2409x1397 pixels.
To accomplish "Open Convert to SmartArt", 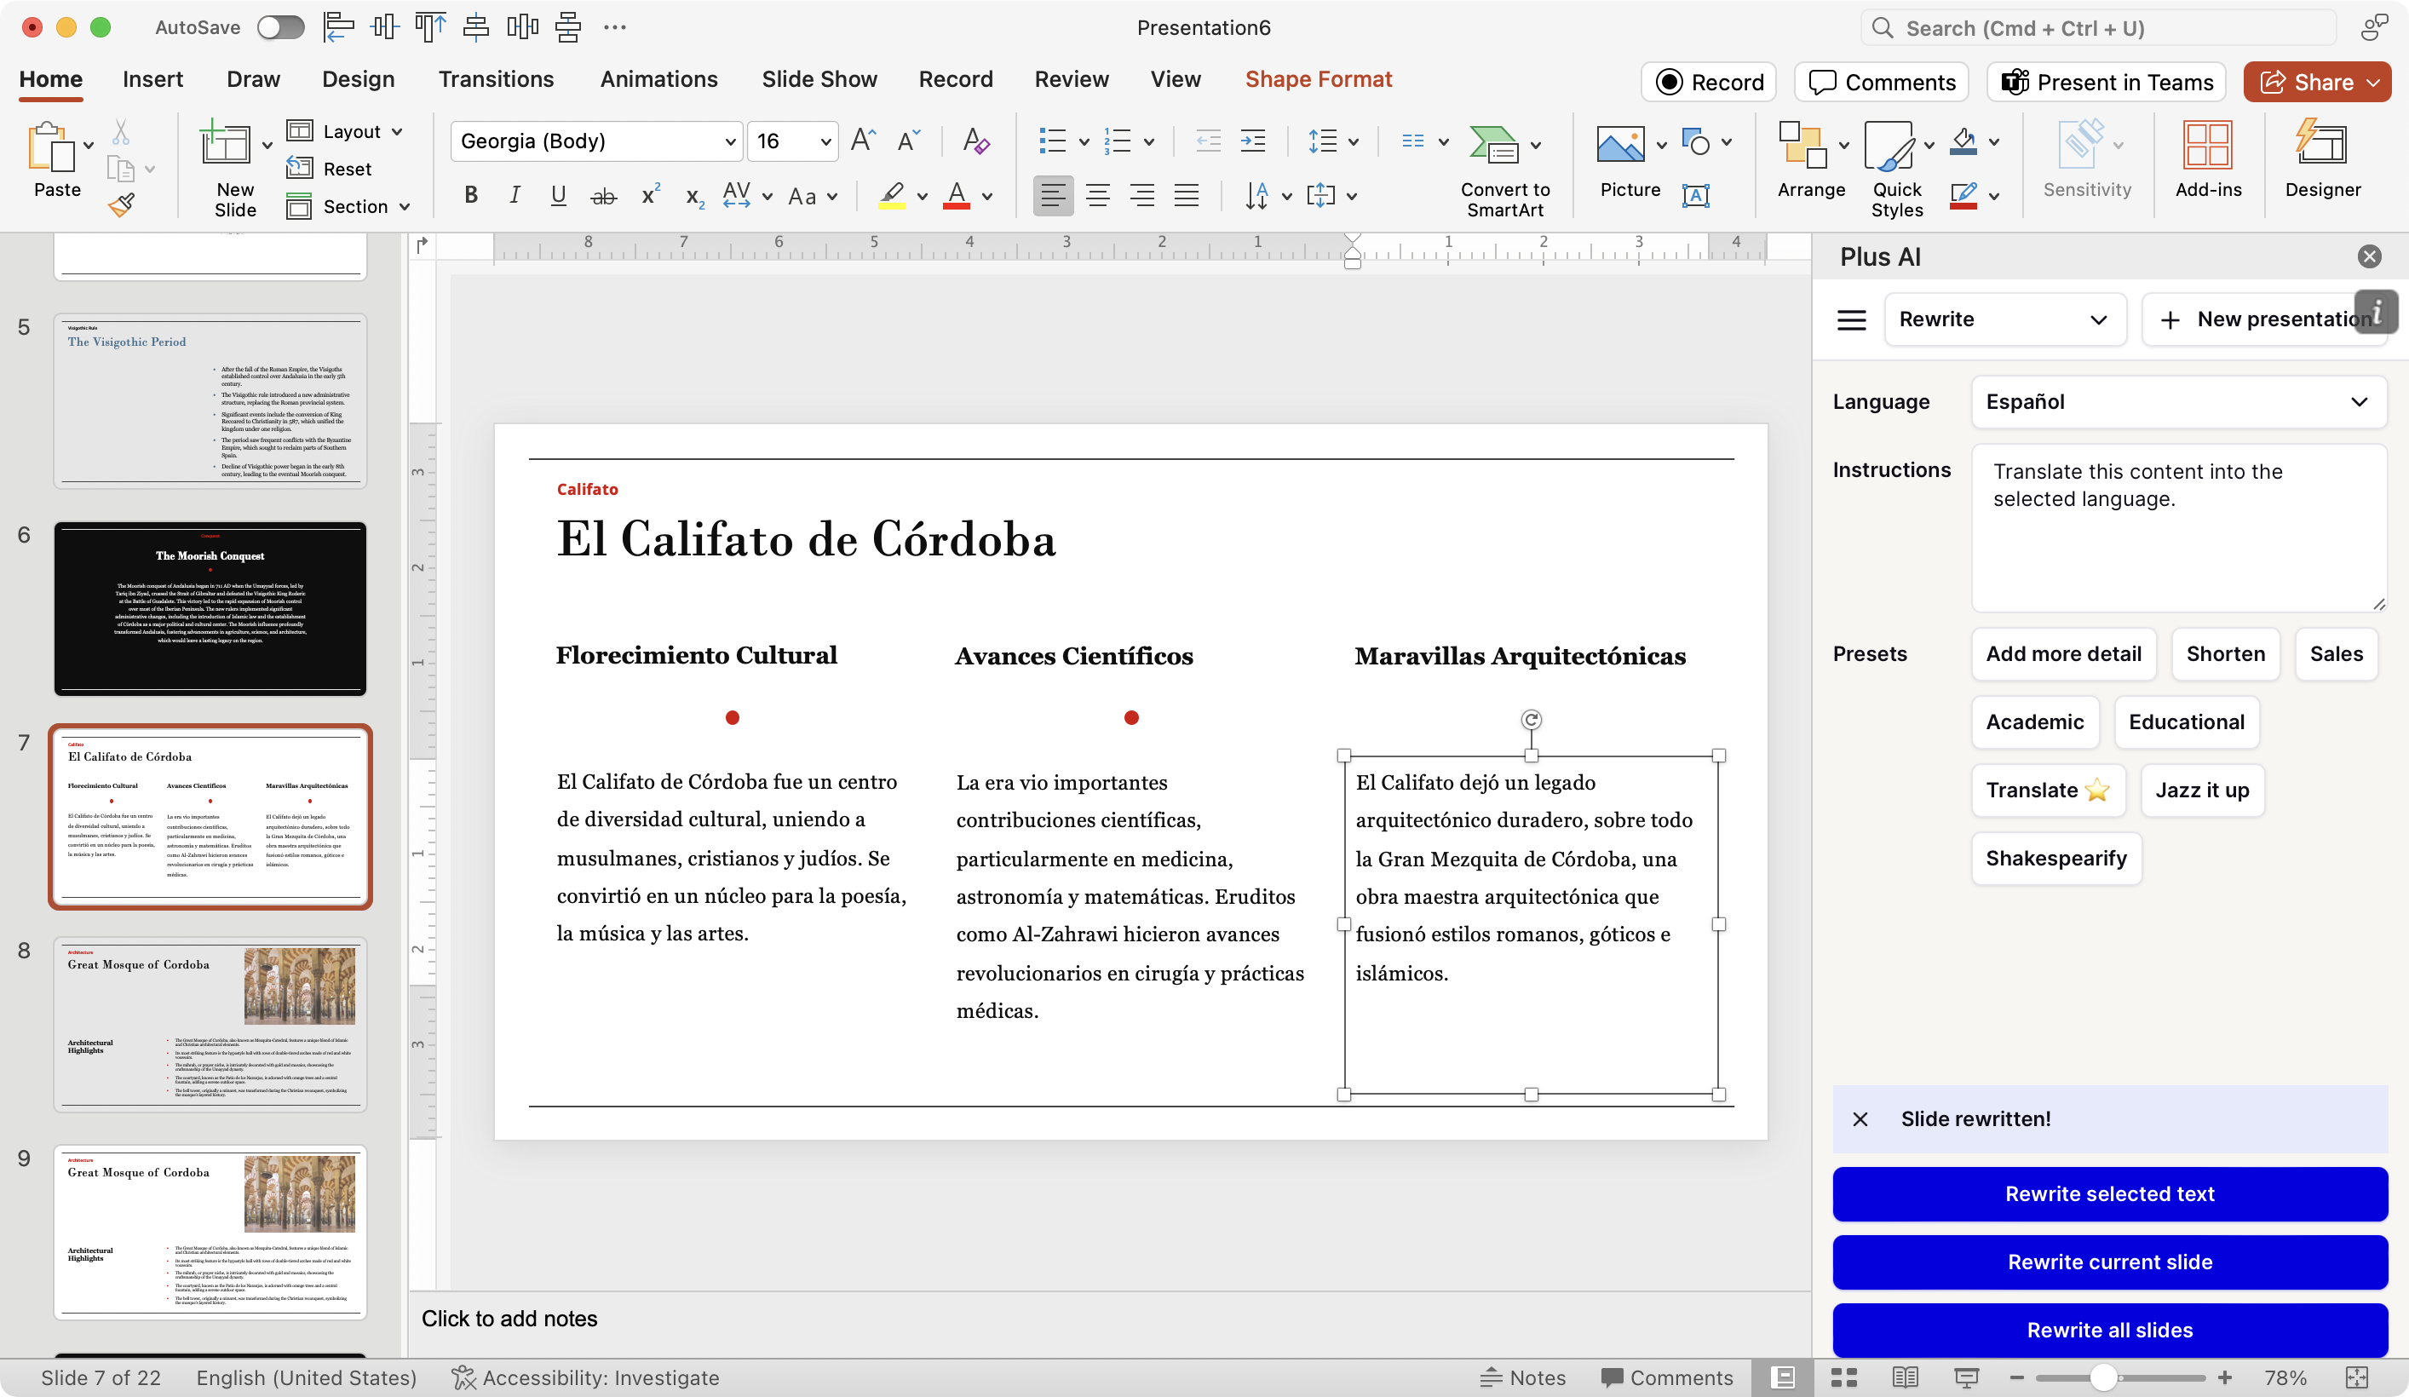I will tap(1494, 146).
